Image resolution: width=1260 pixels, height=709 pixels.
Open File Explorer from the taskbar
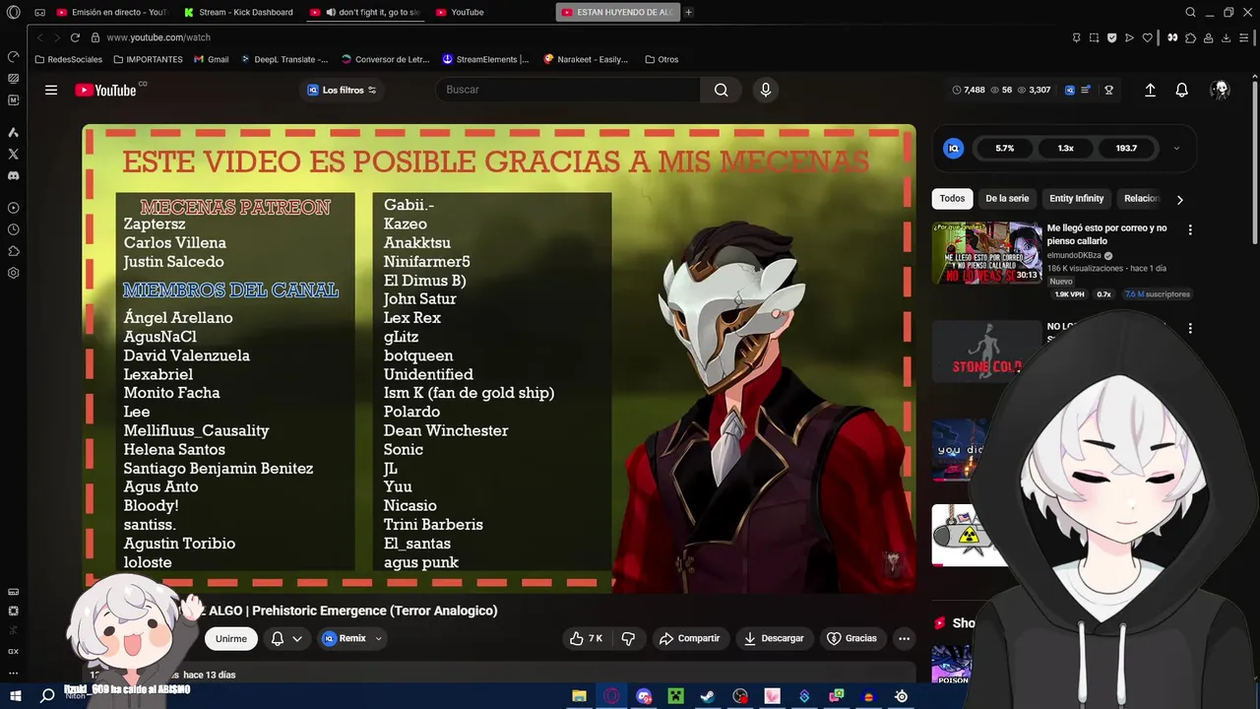pos(580,696)
